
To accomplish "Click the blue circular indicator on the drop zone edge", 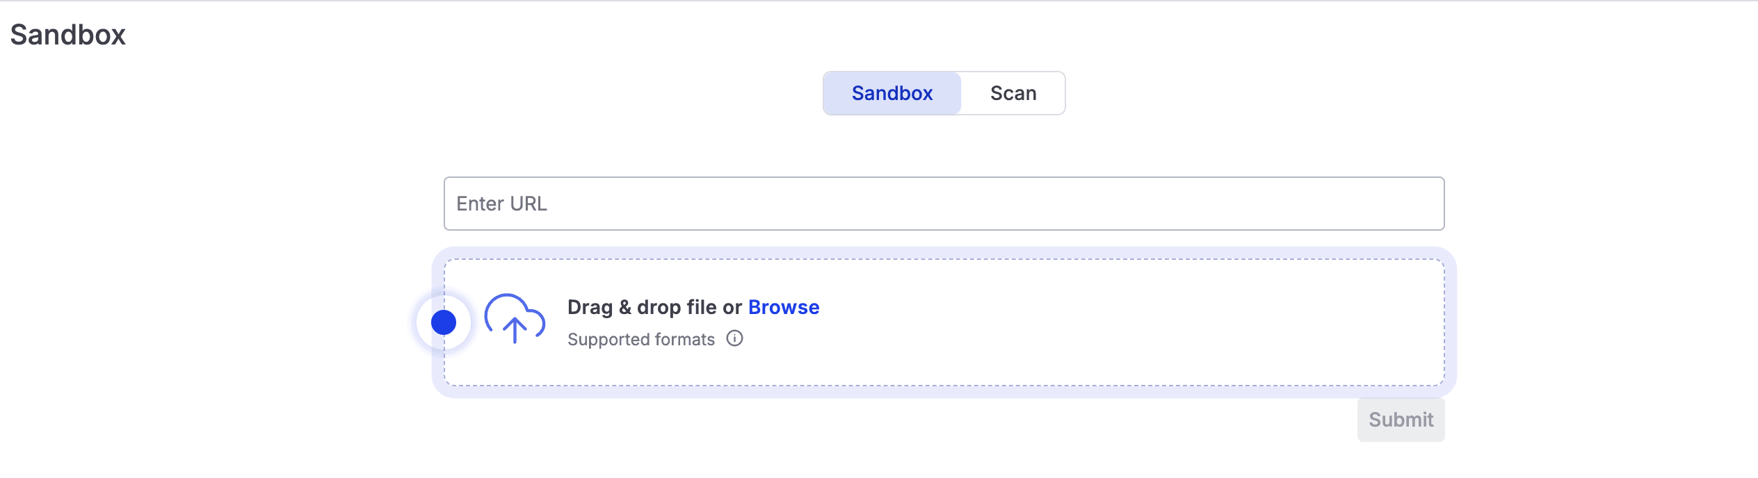I will point(444,322).
